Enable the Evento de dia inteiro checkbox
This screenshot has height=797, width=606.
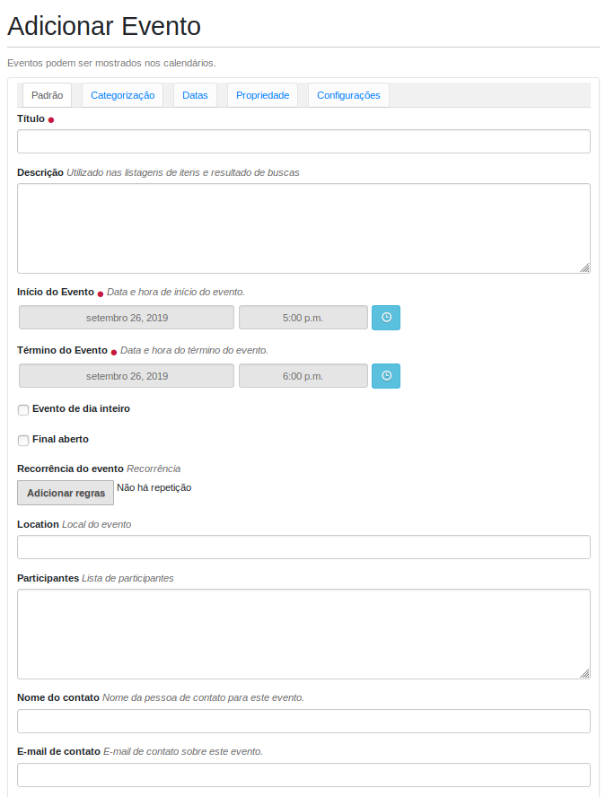tap(23, 410)
